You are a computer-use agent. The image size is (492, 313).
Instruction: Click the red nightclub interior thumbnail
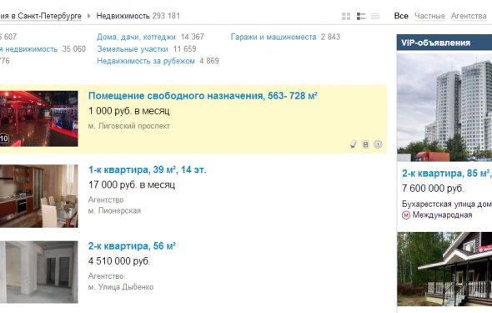(x=39, y=119)
